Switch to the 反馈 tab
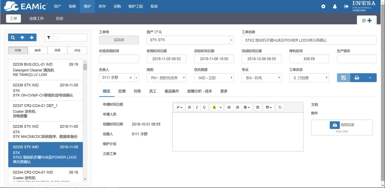 pyautogui.click(x=122, y=91)
